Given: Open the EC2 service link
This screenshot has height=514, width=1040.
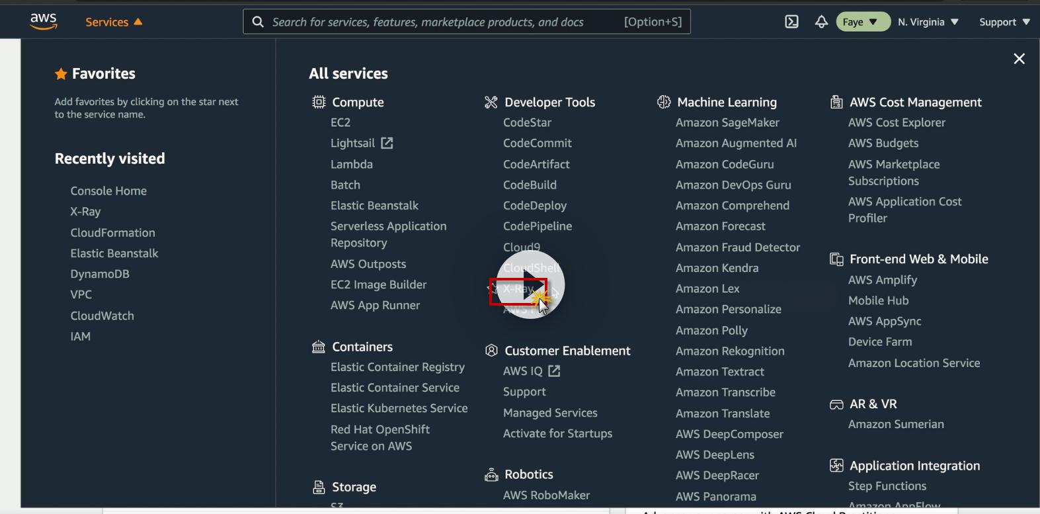Looking at the screenshot, I should [340, 122].
